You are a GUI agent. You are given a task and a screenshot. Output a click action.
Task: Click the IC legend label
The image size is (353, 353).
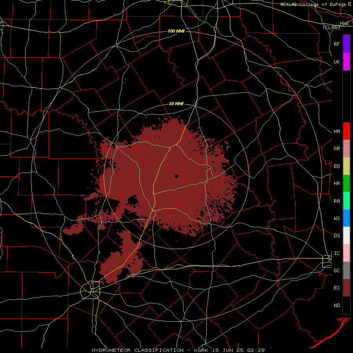(337, 253)
